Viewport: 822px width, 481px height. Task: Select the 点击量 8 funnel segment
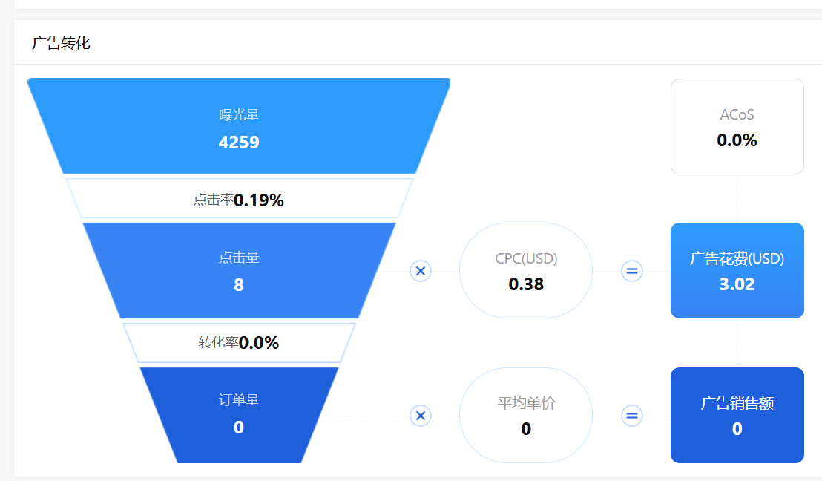tap(239, 271)
